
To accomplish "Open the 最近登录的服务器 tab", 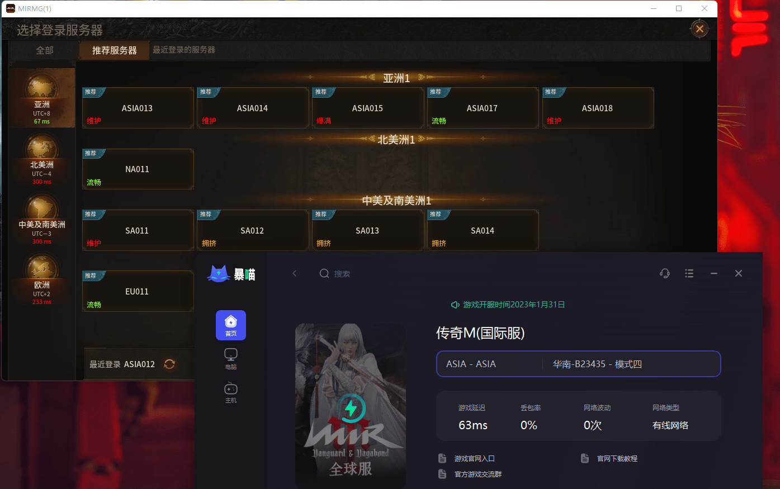I will coord(184,50).
